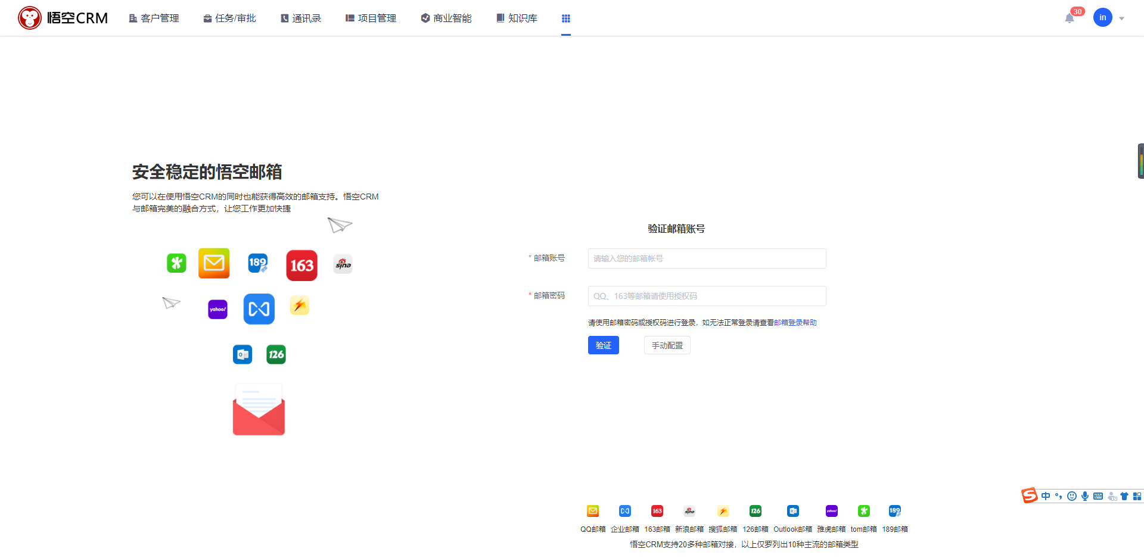This screenshot has width=1144, height=558.
Task: Focus the 邮箱账号 input field
Action: coord(707,258)
